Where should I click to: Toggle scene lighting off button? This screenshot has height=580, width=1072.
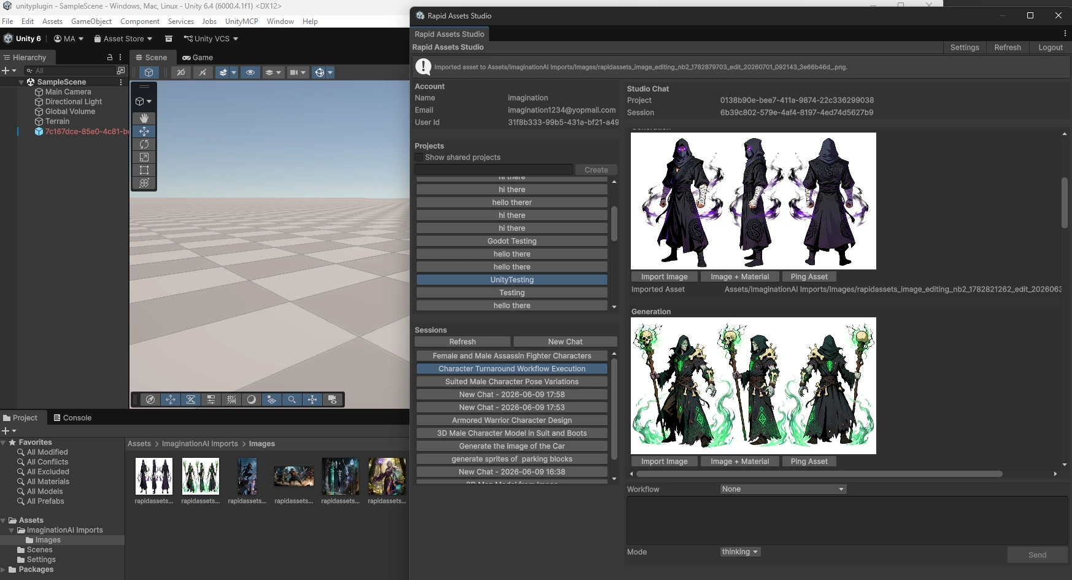pos(202,72)
